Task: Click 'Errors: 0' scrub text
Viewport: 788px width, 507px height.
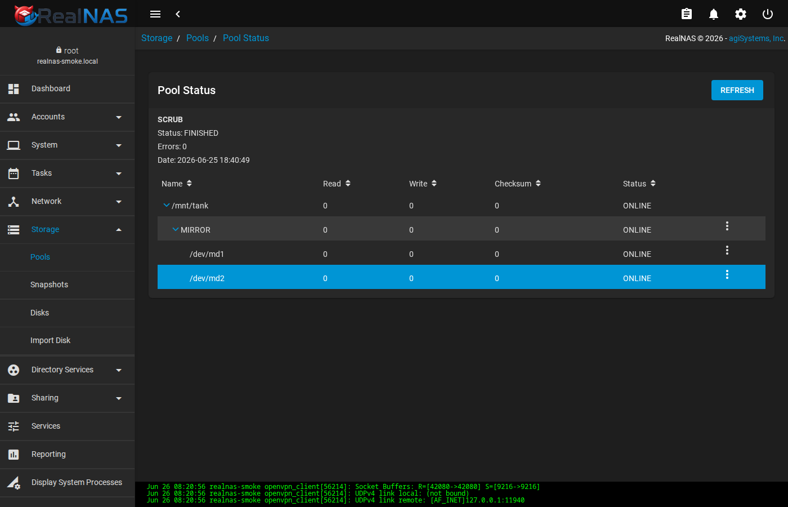Action: 172,146
